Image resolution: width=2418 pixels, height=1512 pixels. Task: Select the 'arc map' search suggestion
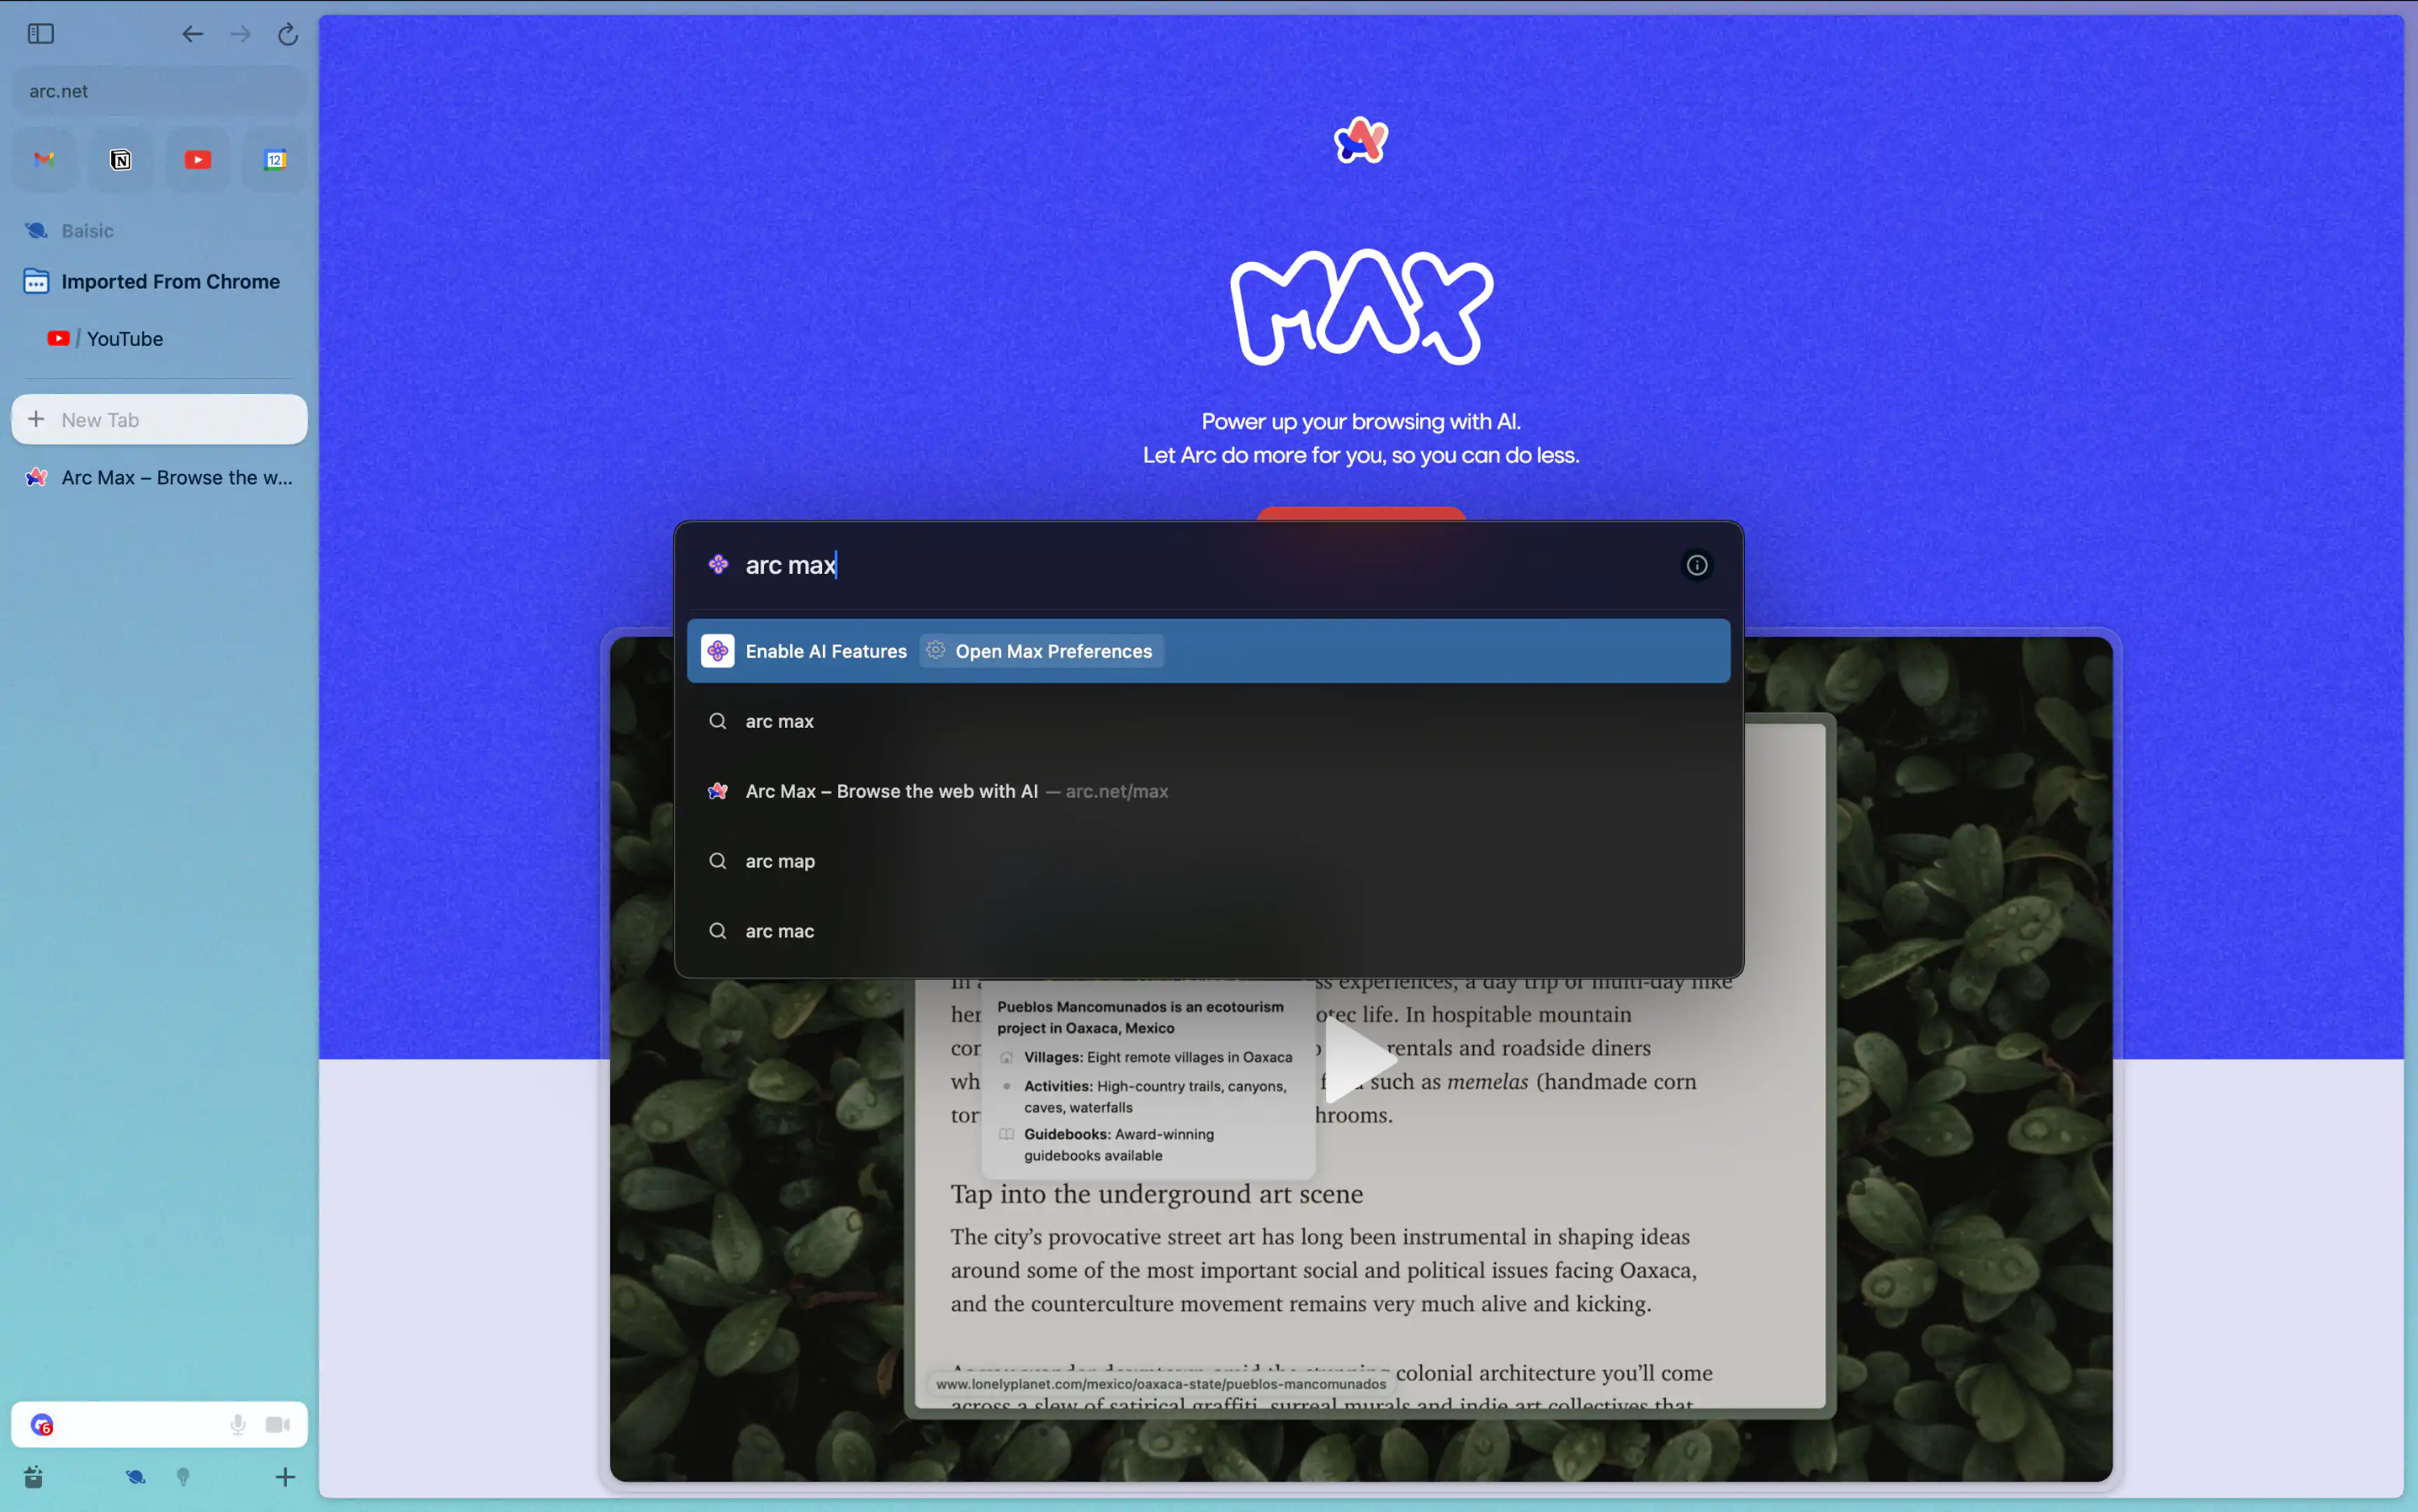point(780,861)
